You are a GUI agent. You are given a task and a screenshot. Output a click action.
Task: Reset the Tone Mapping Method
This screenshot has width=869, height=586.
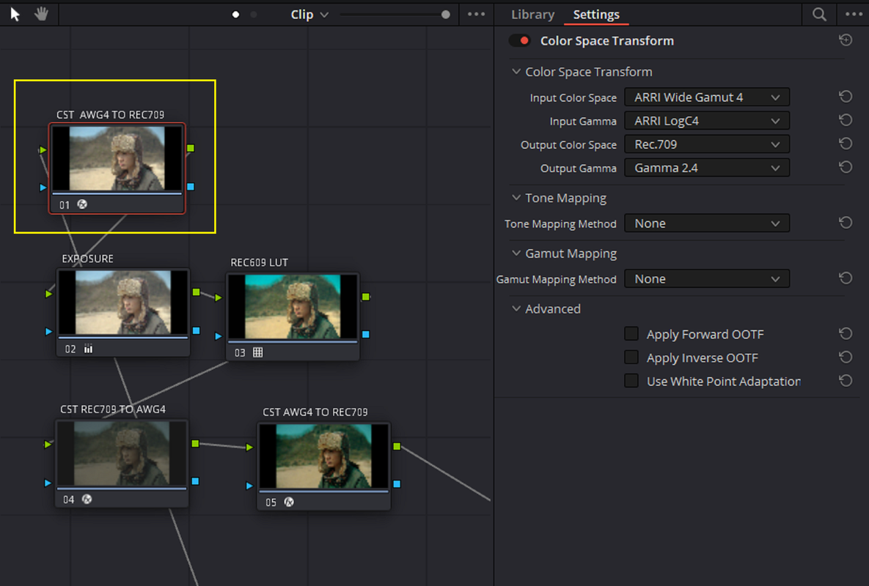[846, 223]
